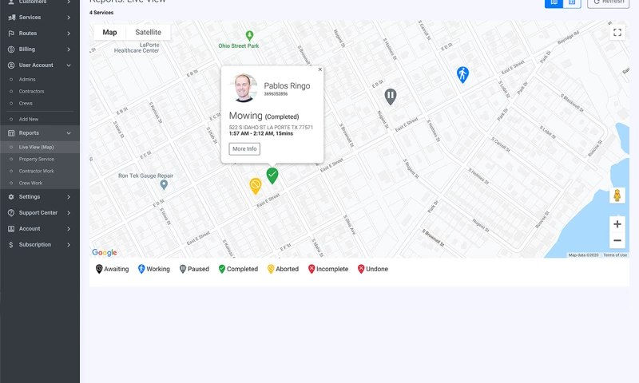Open Live View (Map) report
The width and height of the screenshot is (639, 383).
click(x=39, y=147)
